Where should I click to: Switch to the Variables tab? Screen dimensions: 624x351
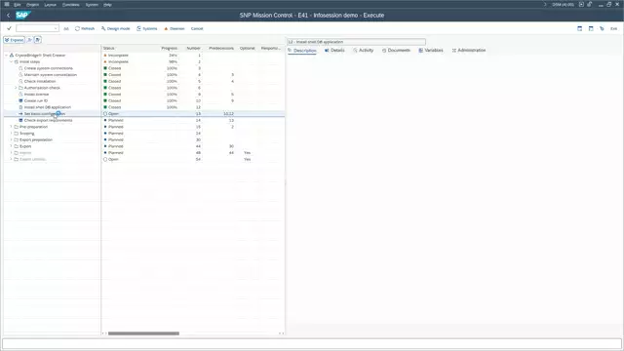click(x=431, y=51)
